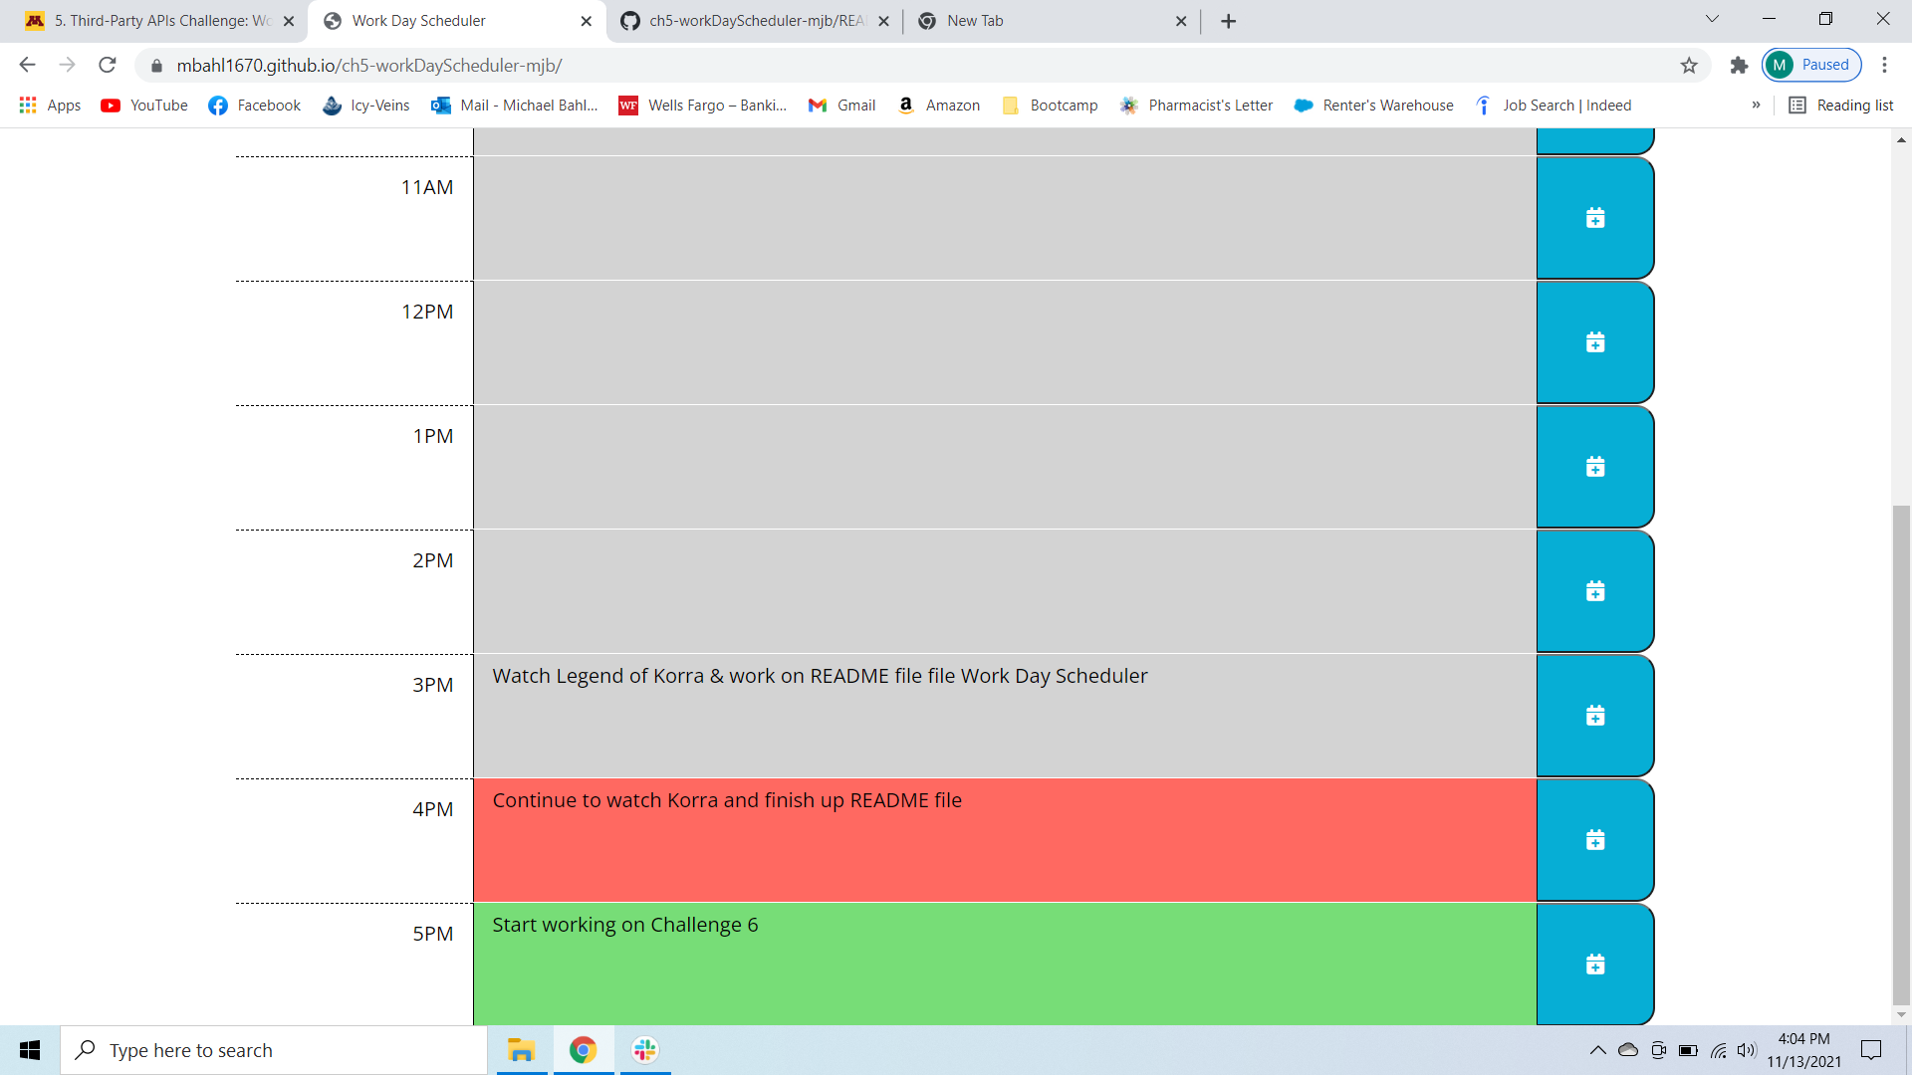The height and width of the screenshot is (1075, 1912).
Task: Show hidden system tray icons
Action: pos(1597,1050)
